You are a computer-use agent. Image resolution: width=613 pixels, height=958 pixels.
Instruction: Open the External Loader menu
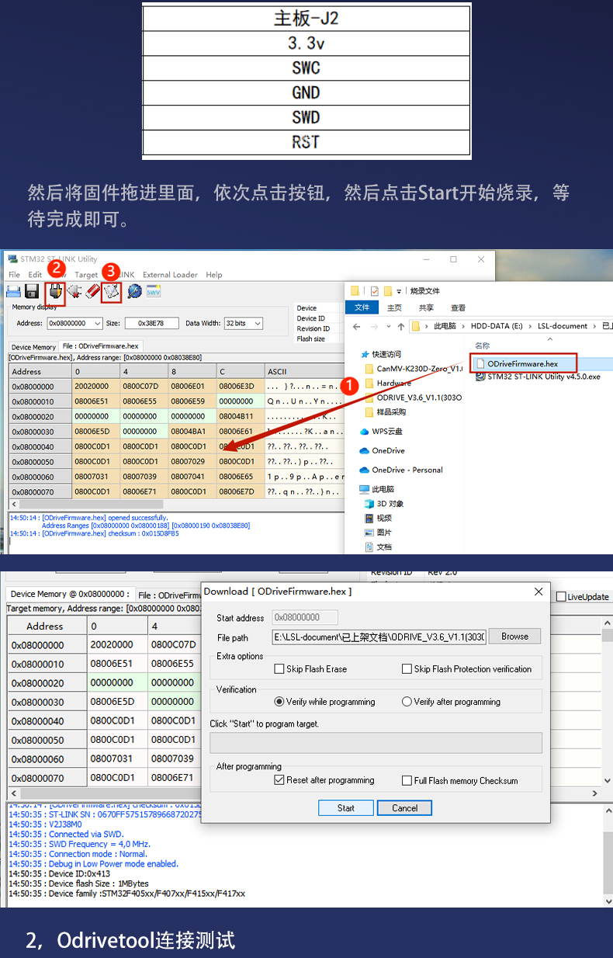click(170, 275)
